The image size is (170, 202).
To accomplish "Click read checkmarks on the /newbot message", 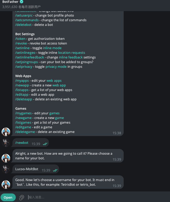I will click(45, 144).
